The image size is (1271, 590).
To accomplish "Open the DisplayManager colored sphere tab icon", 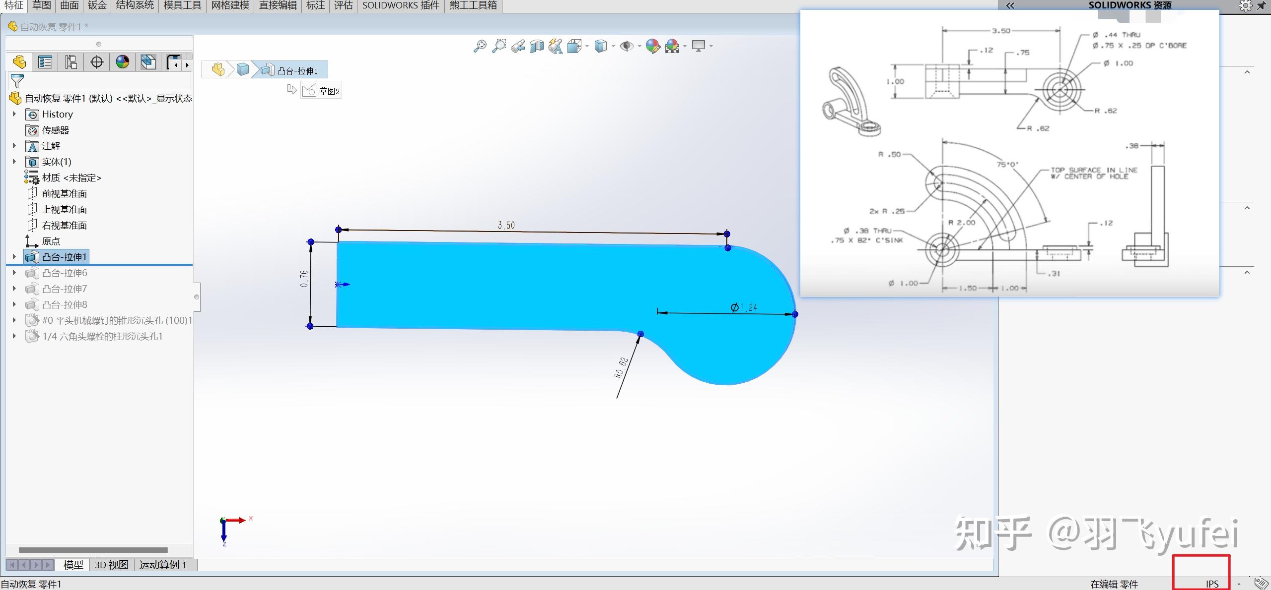I will (x=122, y=62).
